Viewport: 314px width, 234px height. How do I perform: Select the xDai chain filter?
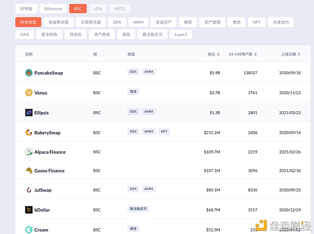pos(98,8)
